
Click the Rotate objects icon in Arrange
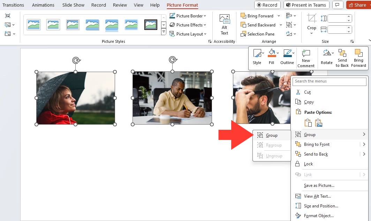pyautogui.click(x=289, y=34)
